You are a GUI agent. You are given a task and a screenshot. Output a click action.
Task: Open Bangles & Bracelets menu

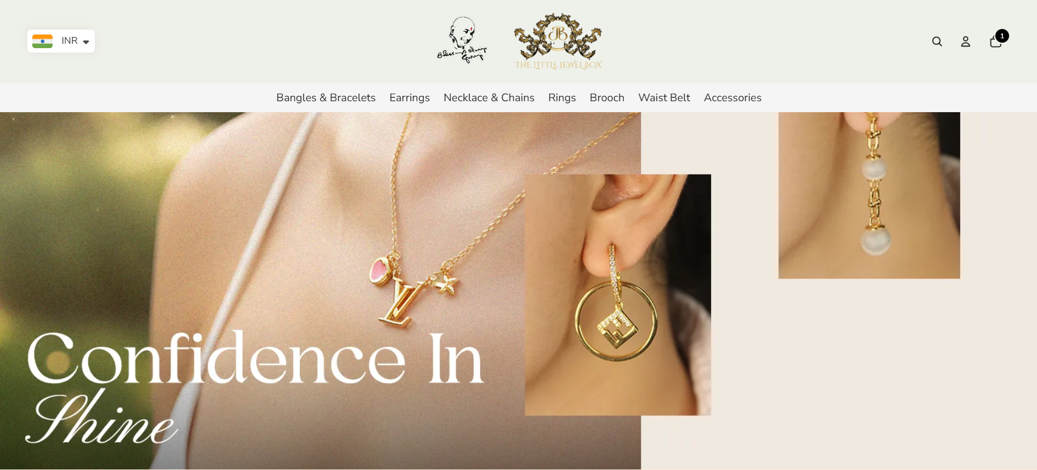[326, 97]
